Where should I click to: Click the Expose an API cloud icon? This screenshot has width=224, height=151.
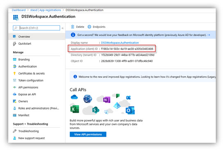[x=15, y=94]
